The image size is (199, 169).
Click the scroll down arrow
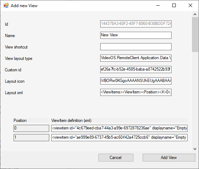[x=195, y=149]
